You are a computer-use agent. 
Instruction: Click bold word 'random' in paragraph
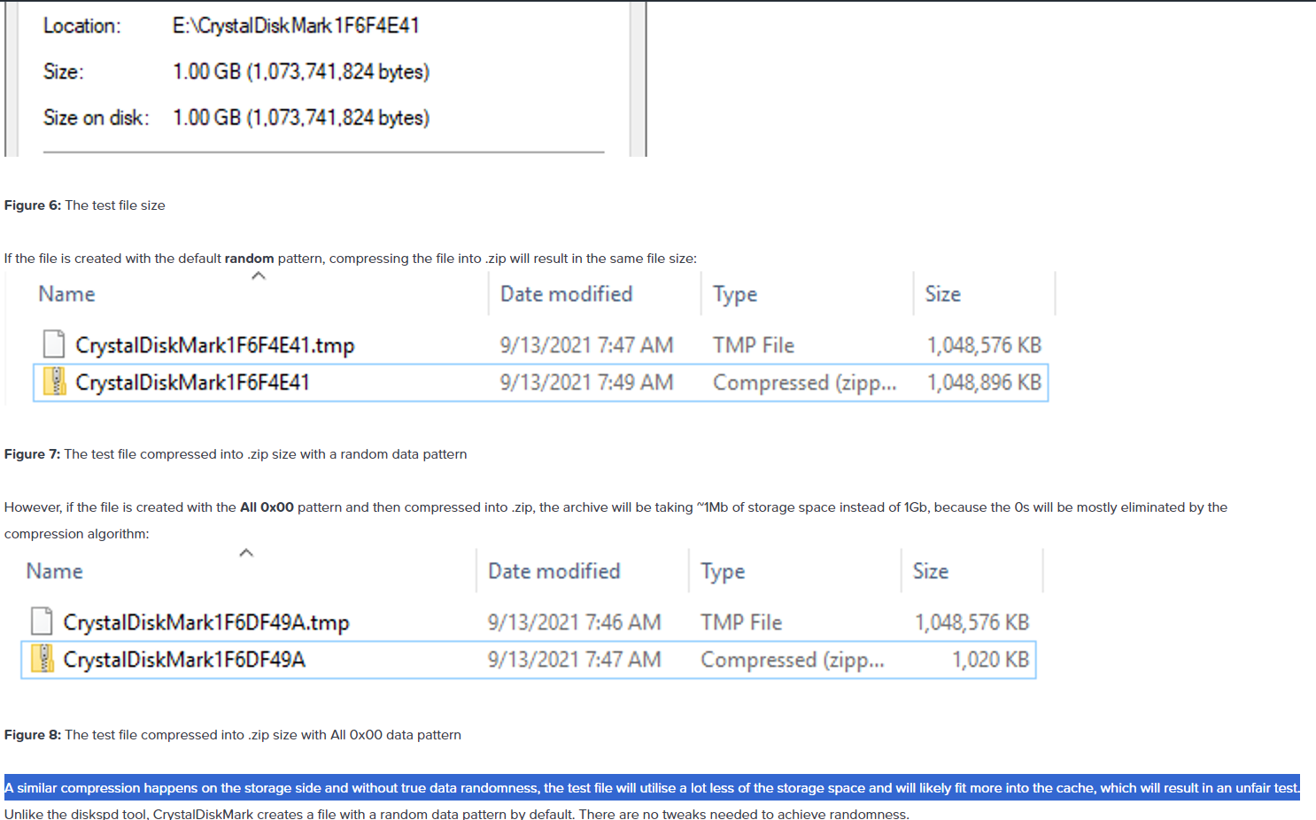click(x=249, y=259)
